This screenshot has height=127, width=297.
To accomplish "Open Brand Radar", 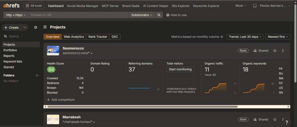I will [131, 6].
